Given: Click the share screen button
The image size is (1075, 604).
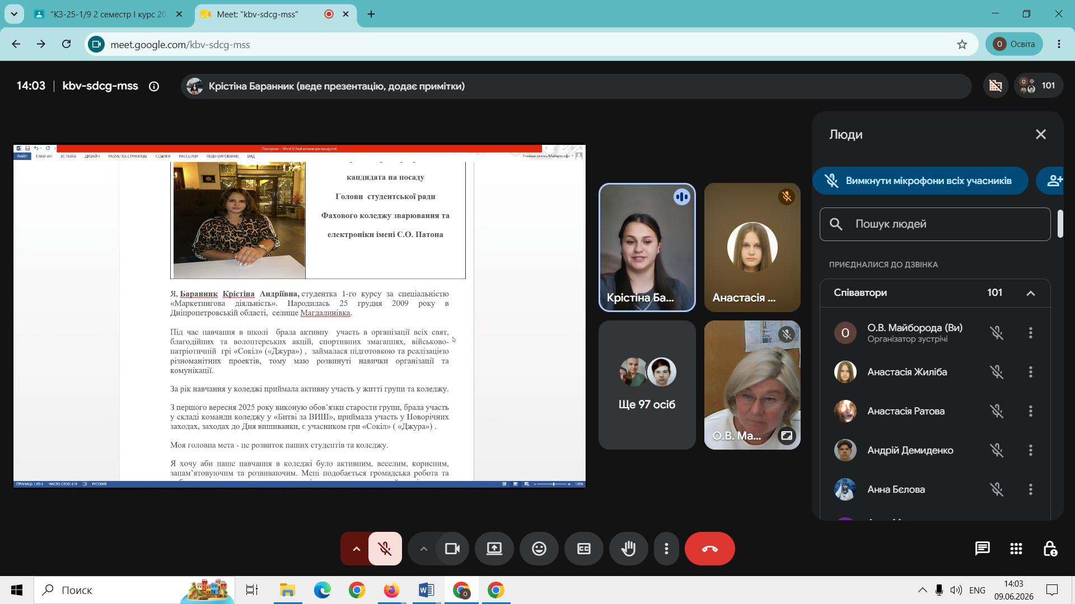Looking at the screenshot, I should [494, 549].
